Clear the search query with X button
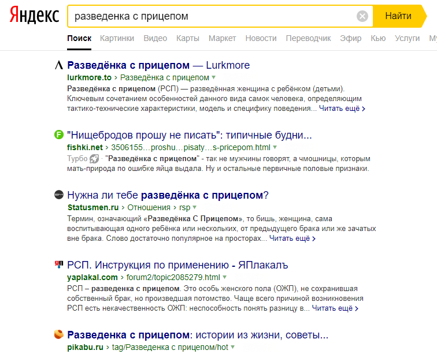Screen dimensions: 437x354 pyautogui.click(x=362, y=16)
